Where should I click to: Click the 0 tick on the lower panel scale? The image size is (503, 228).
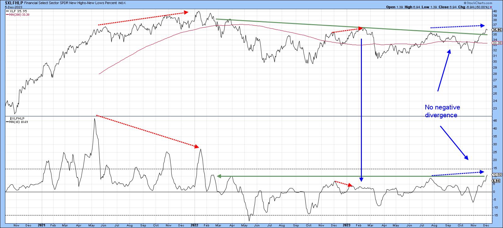coord(494,192)
